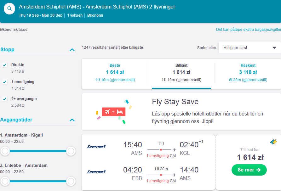Click the search magnifier icon in header

click(x=9, y=8)
